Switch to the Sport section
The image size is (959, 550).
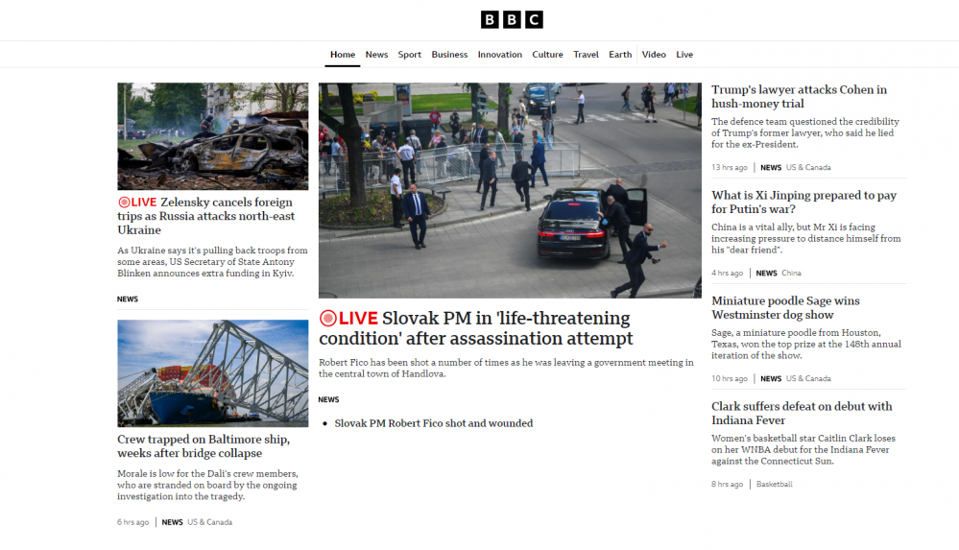[x=410, y=55]
